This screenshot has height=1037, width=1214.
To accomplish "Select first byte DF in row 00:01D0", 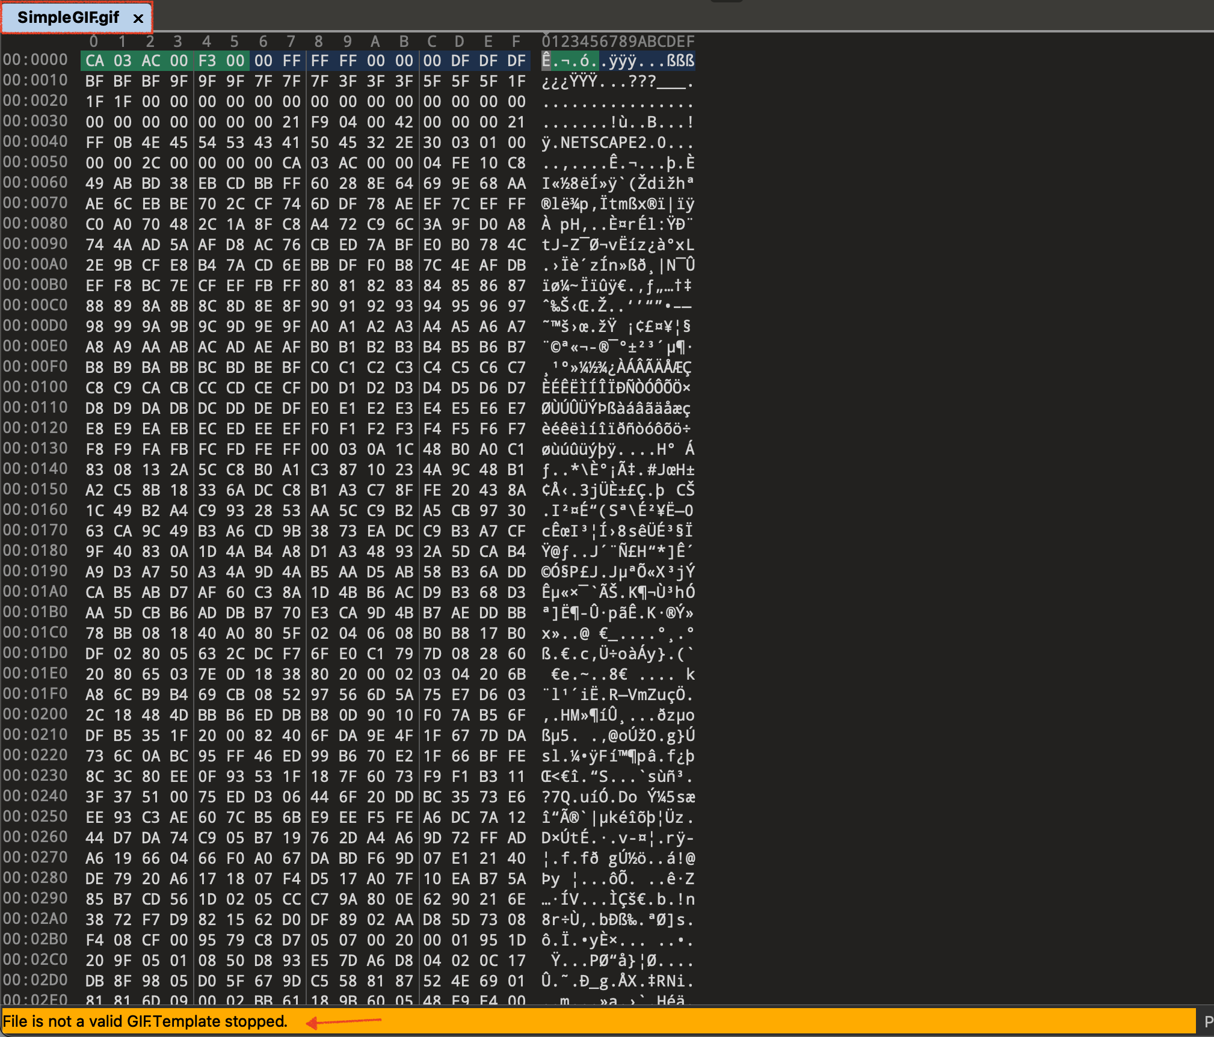I will point(94,654).
